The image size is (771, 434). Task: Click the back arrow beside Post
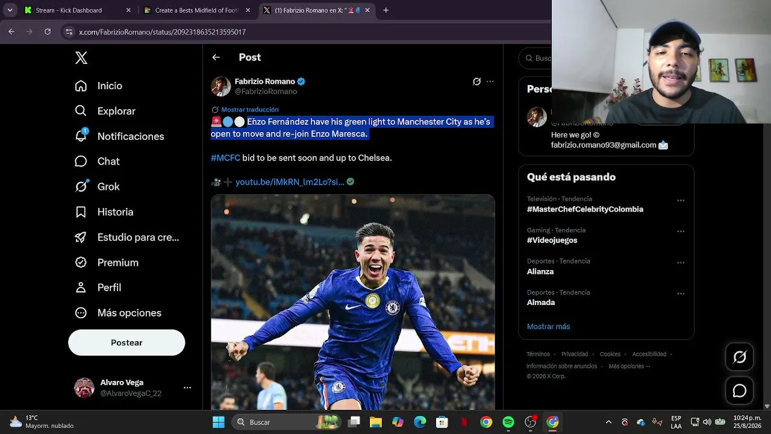216,57
